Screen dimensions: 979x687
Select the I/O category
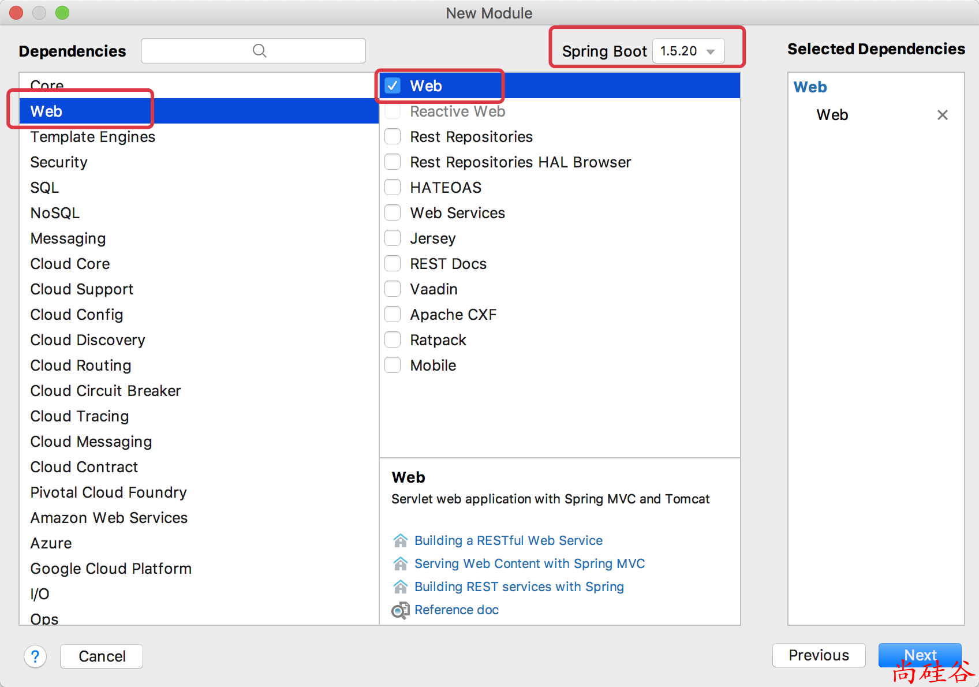199,594
